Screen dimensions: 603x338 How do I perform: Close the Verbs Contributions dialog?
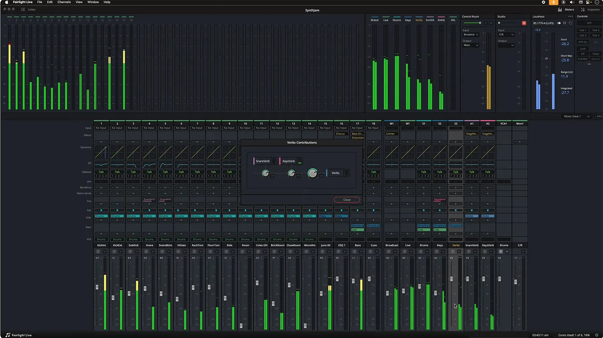pyautogui.click(x=347, y=200)
